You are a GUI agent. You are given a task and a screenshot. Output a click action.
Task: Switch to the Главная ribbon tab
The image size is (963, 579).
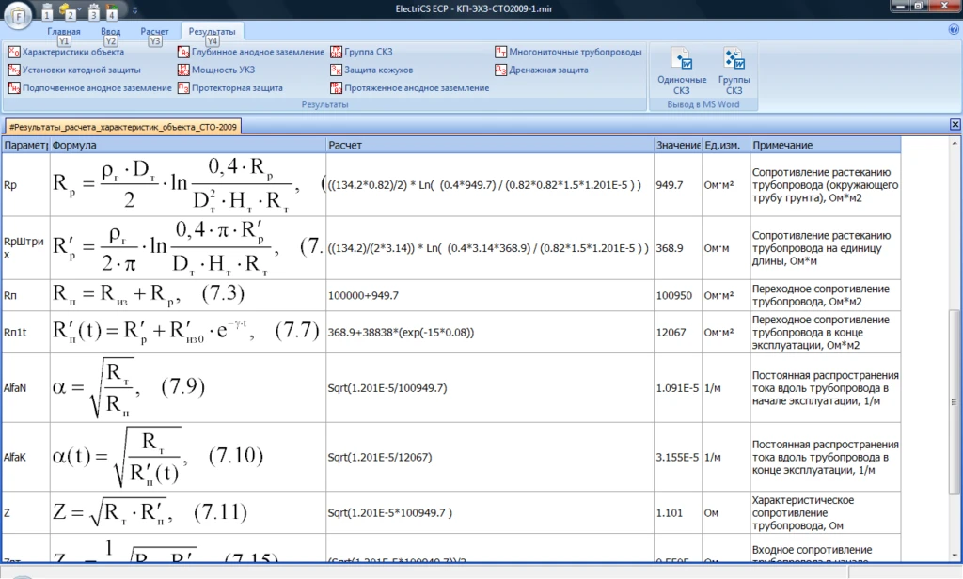pos(64,31)
